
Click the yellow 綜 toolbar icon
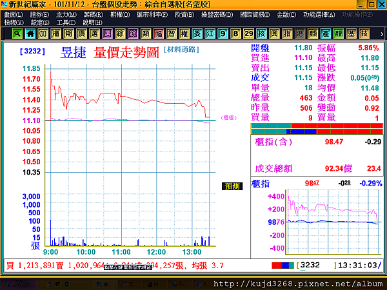tap(120, 34)
